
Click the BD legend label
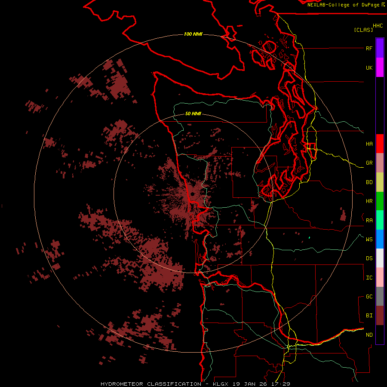point(369,182)
